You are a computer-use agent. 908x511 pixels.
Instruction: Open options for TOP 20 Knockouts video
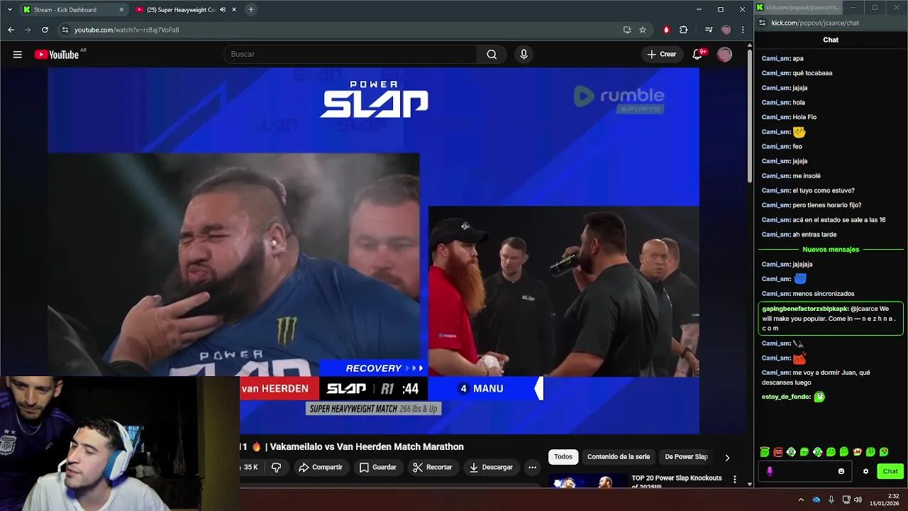point(735,480)
